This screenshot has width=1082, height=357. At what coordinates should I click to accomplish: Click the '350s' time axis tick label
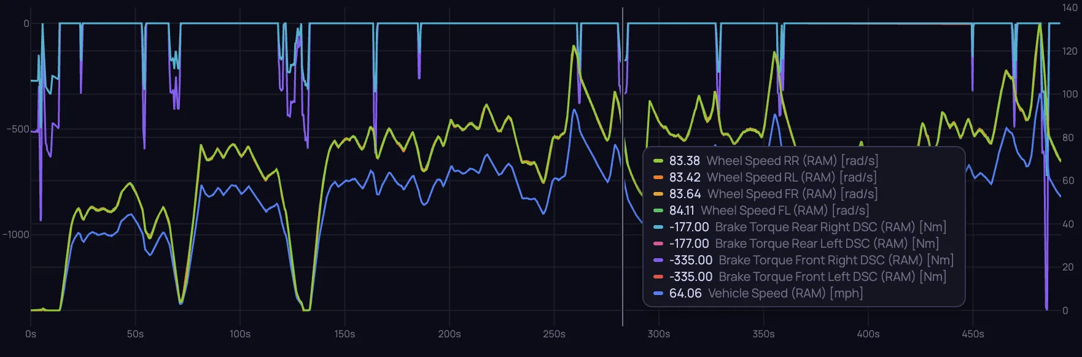763,334
